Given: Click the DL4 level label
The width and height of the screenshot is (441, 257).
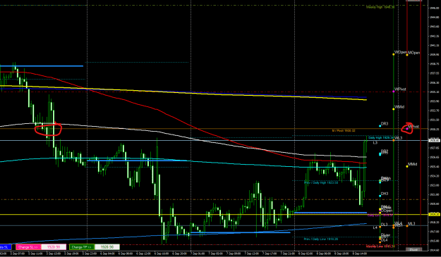Looking at the screenshot, I should pos(384,240).
